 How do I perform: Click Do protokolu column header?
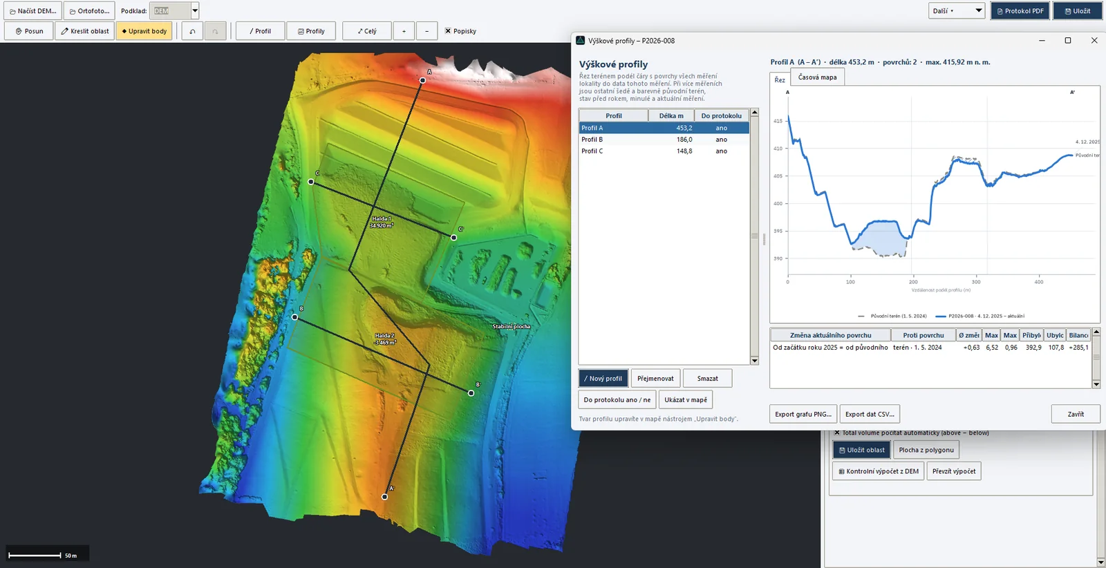(722, 116)
